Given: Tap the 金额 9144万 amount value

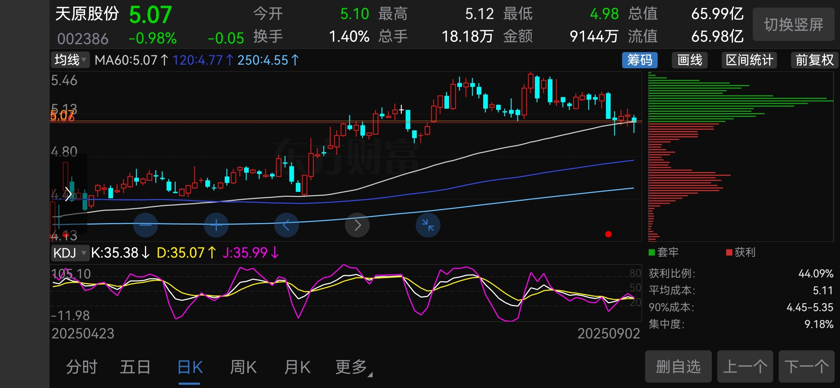Looking at the screenshot, I should point(594,36).
